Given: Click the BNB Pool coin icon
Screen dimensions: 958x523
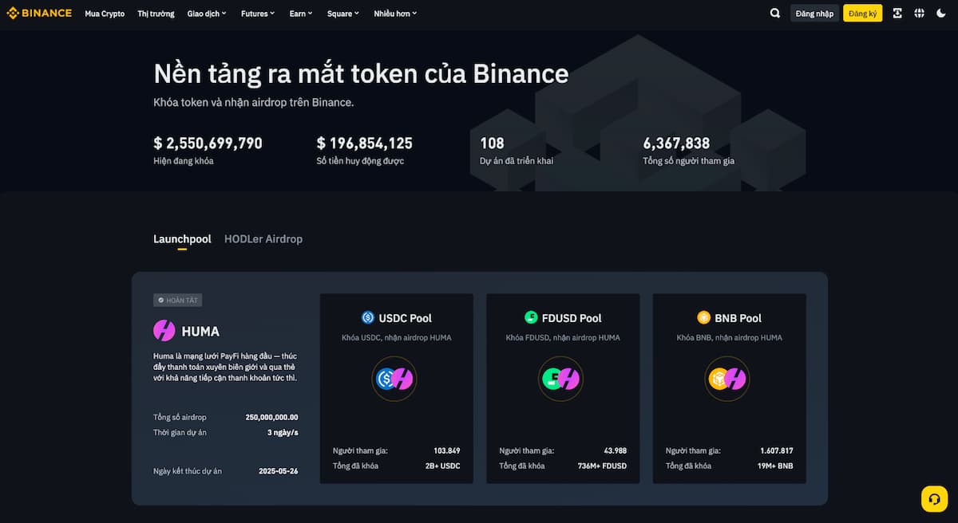Looking at the screenshot, I should pos(703,317).
